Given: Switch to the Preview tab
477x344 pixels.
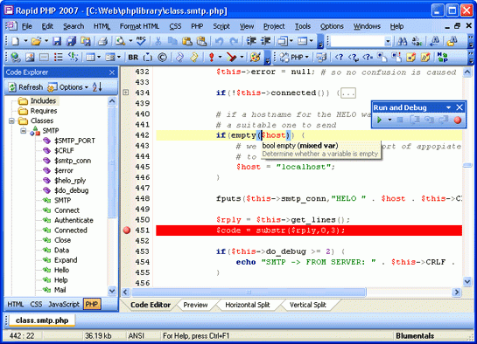Looking at the screenshot, I should [x=195, y=305].
